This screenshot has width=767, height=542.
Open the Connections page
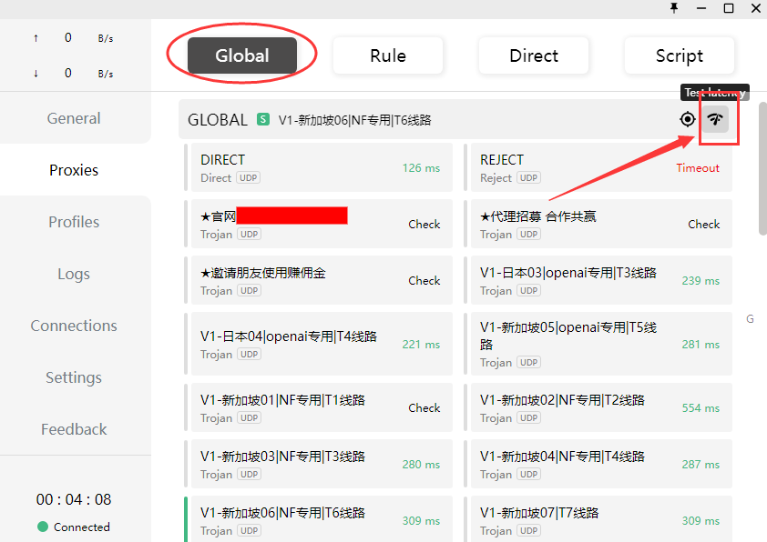[74, 326]
